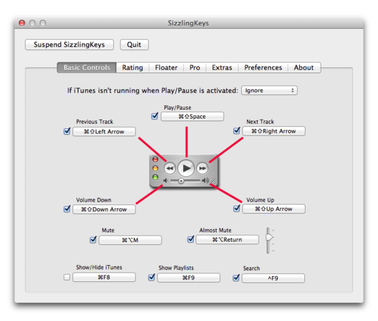Click the low-volume speaker icon in mini player
Viewport: 378px width, 321px height.
coord(166,180)
